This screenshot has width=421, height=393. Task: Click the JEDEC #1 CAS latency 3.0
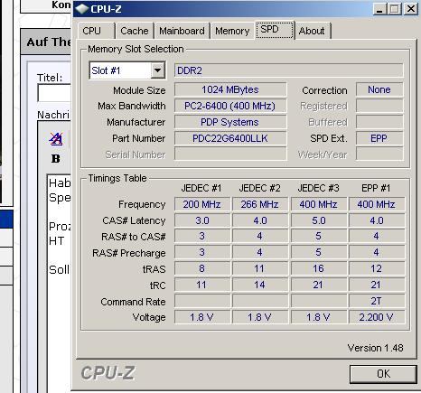tap(202, 220)
